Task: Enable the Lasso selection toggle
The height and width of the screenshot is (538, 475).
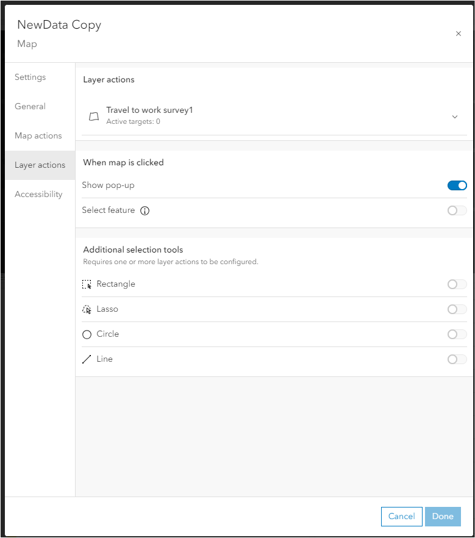Action: pos(457,309)
